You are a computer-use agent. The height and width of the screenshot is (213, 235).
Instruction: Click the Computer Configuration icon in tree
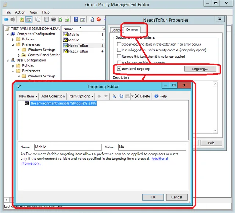(13, 34)
